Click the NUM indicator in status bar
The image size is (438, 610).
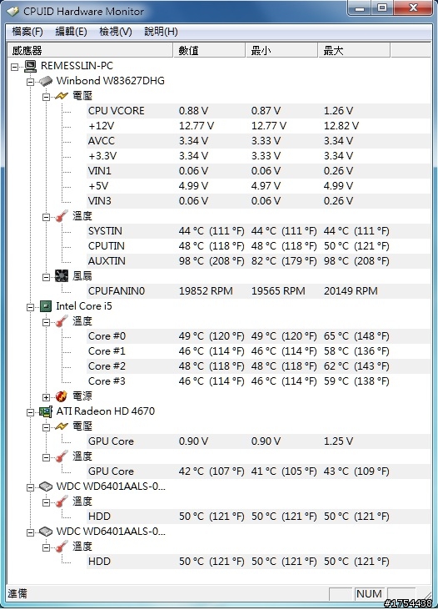pyautogui.click(x=369, y=594)
